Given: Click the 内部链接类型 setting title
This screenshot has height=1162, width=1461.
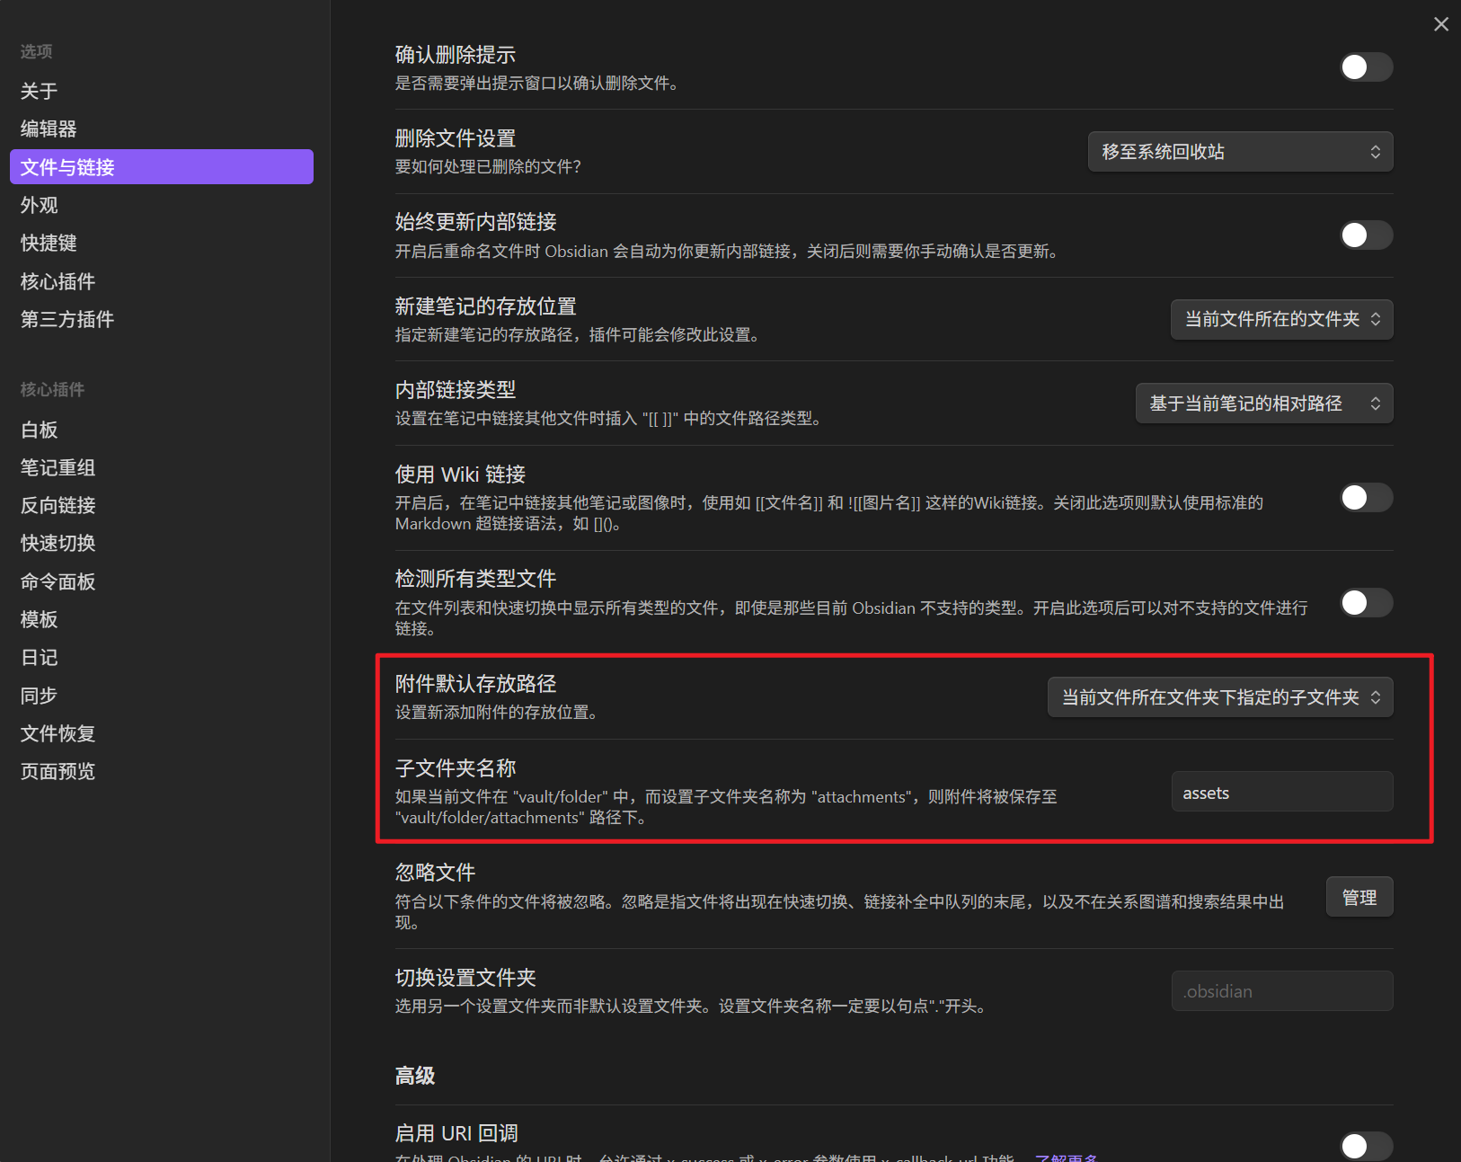Looking at the screenshot, I should click(x=456, y=390).
